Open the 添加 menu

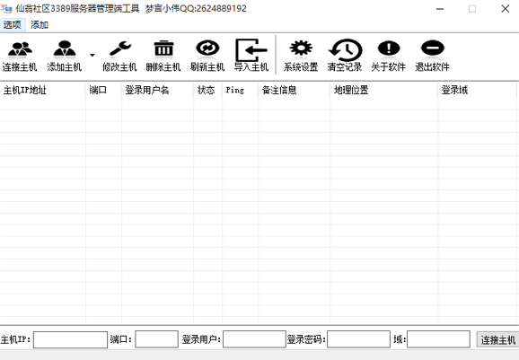coord(40,25)
